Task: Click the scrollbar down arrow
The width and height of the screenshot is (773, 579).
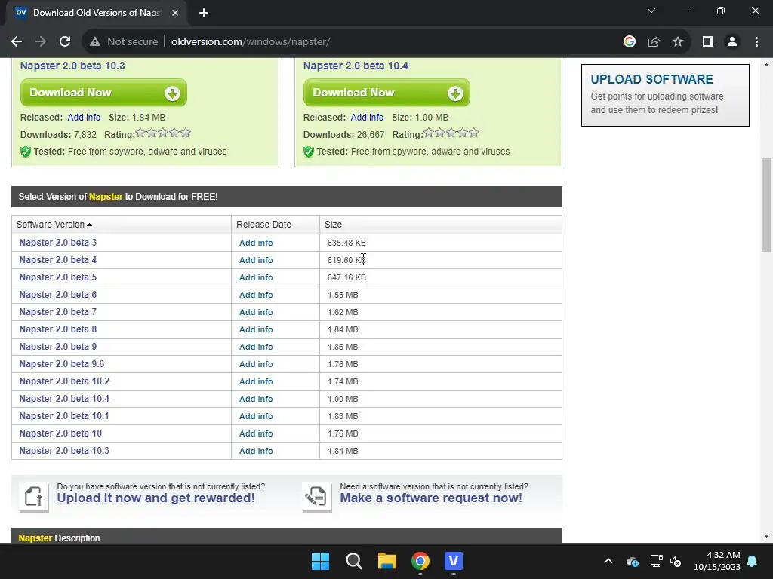Action: (766, 536)
